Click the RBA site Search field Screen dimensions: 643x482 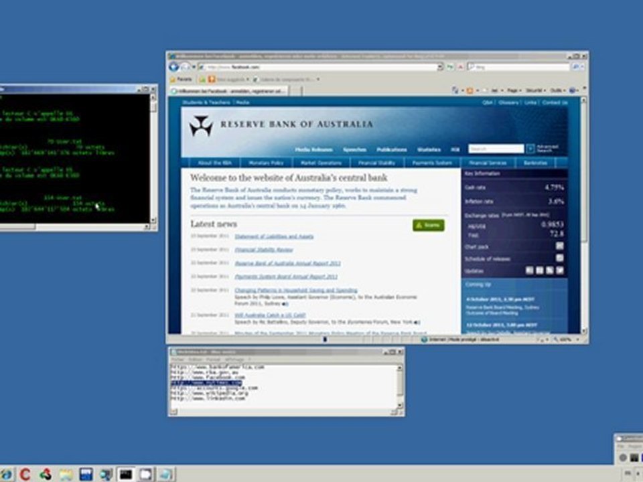tap(496, 149)
